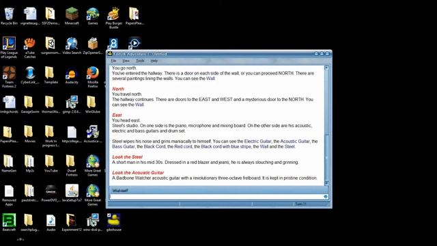This screenshot has height=246, width=437.
Task: Select the WinGlube folder icon
Action: (x=93, y=105)
